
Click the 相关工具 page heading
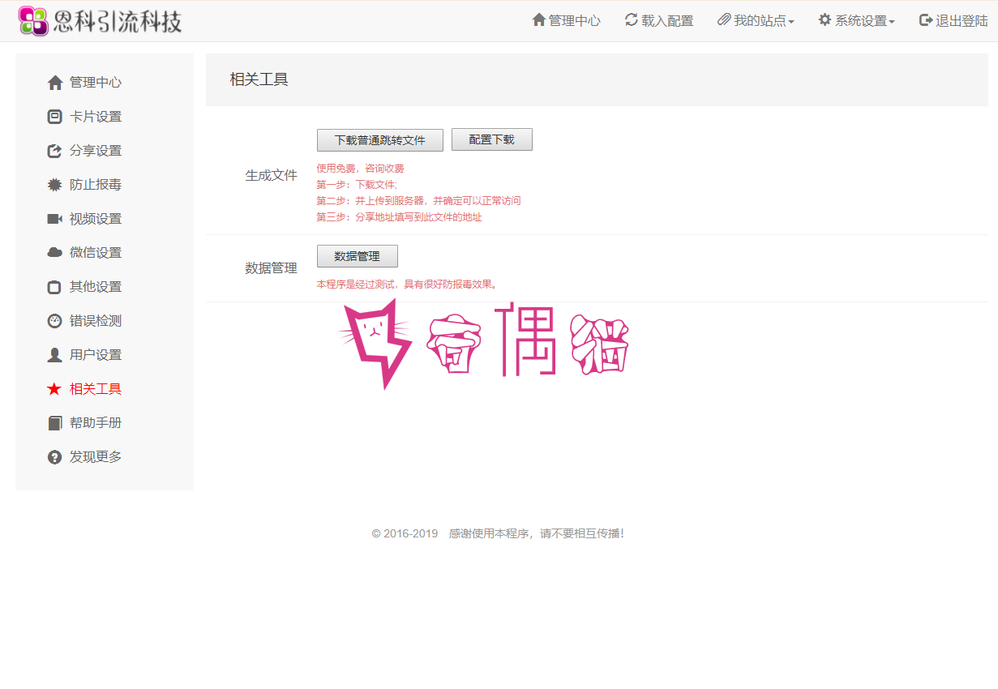click(259, 79)
